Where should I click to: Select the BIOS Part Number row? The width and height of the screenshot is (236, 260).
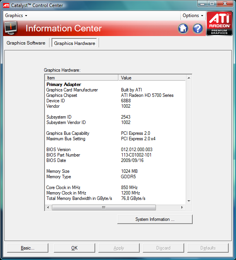[115, 155]
